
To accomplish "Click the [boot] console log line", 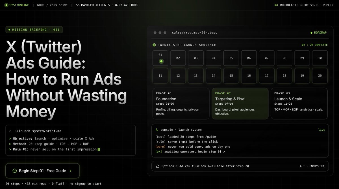I will pos(186,136).
